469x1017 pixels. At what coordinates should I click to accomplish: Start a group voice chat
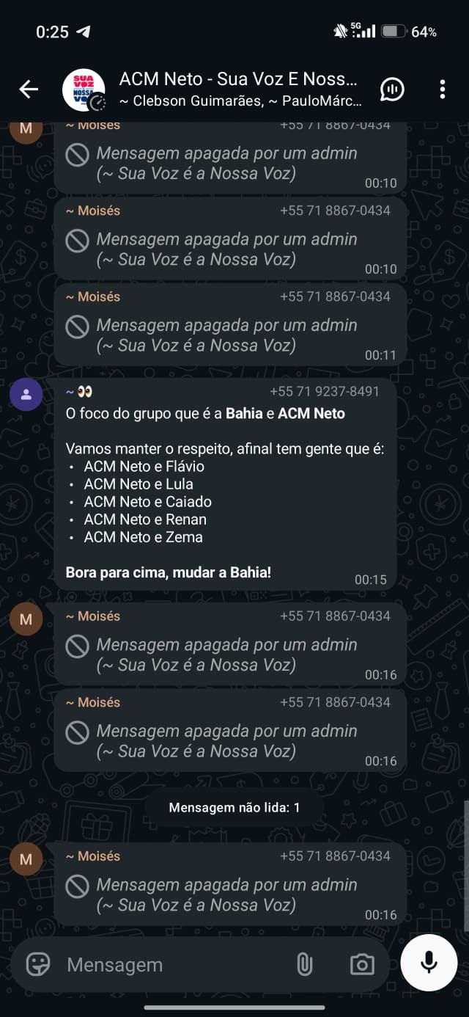pos(393,90)
